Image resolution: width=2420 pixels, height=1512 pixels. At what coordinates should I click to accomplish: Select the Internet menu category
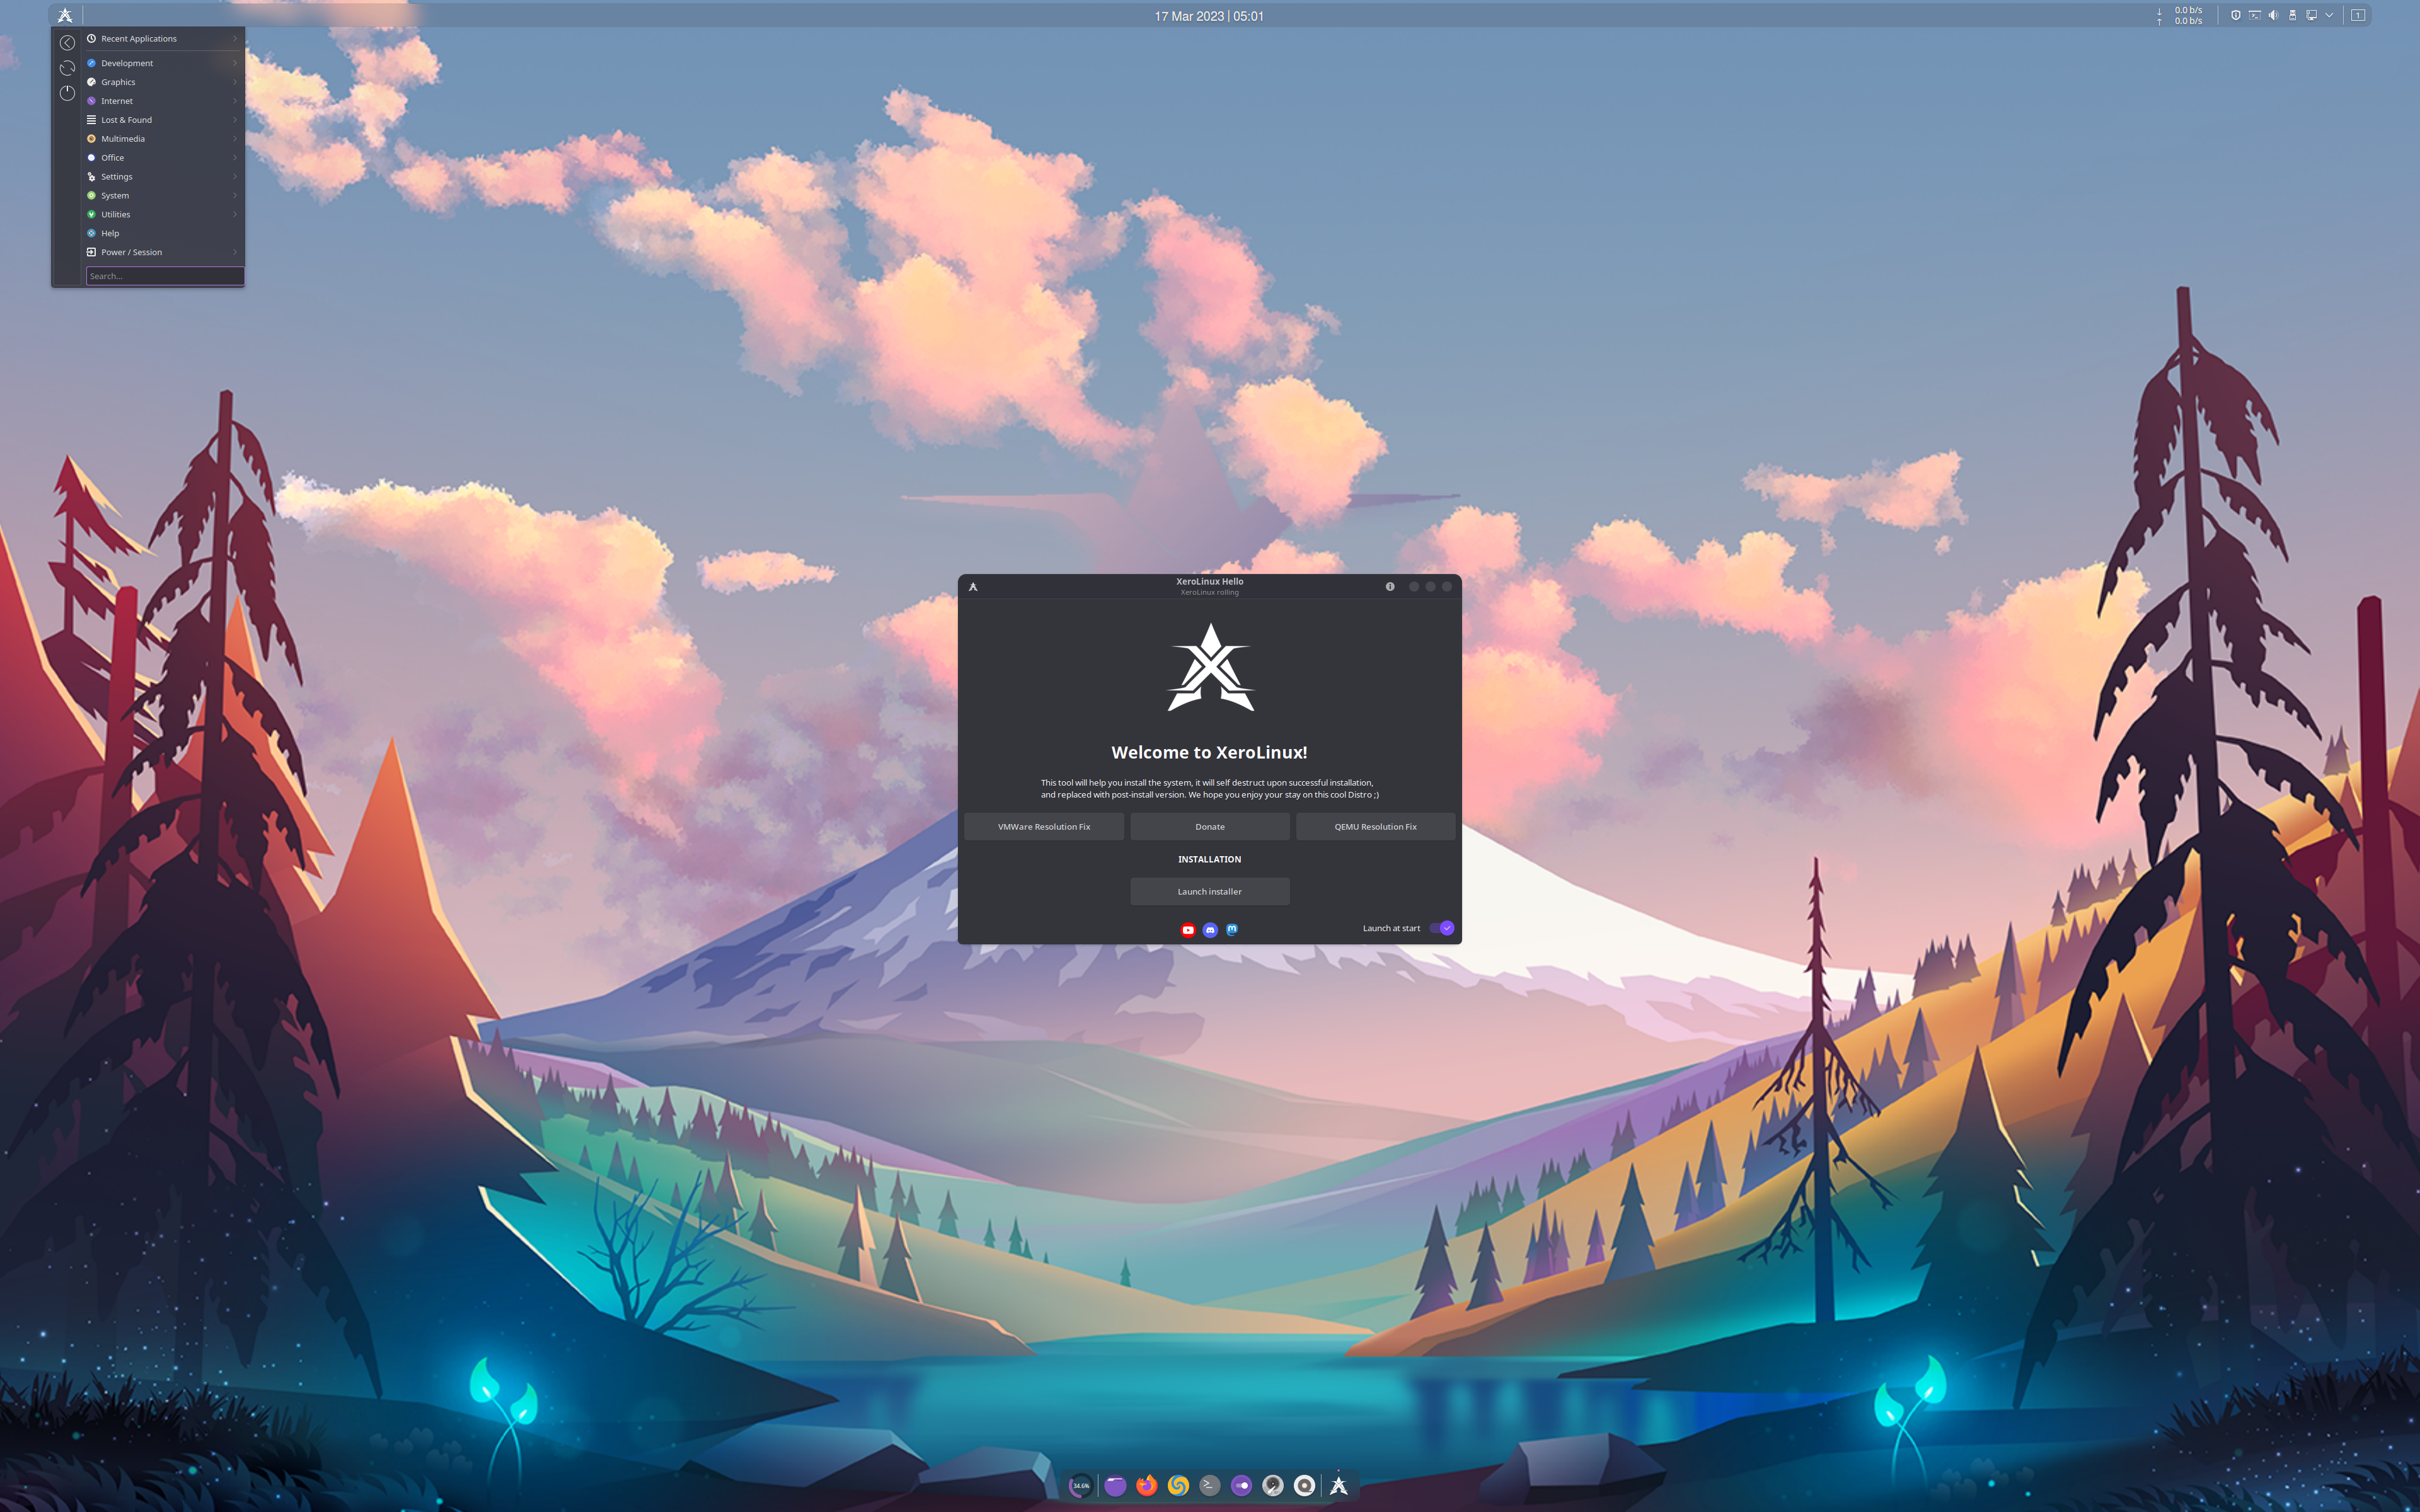(164, 101)
